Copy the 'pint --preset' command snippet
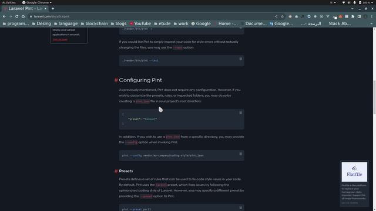Screen dimensions: 376x211 pyautogui.click(x=240, y=207)
